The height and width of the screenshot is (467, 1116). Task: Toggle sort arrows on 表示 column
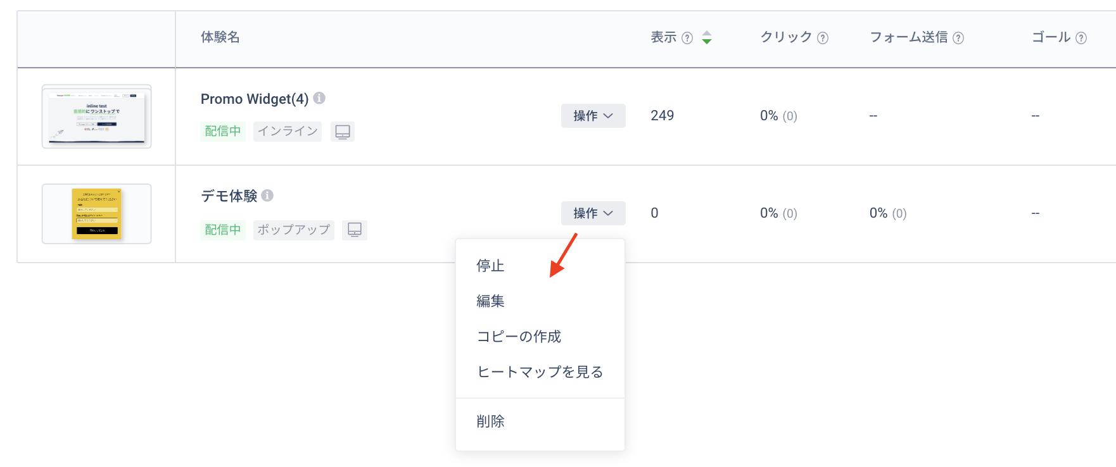pos(707,37)
